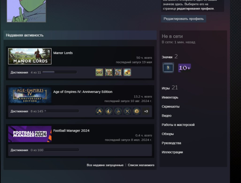Click 'последний запуск 19 мая' text

(134, 62)
